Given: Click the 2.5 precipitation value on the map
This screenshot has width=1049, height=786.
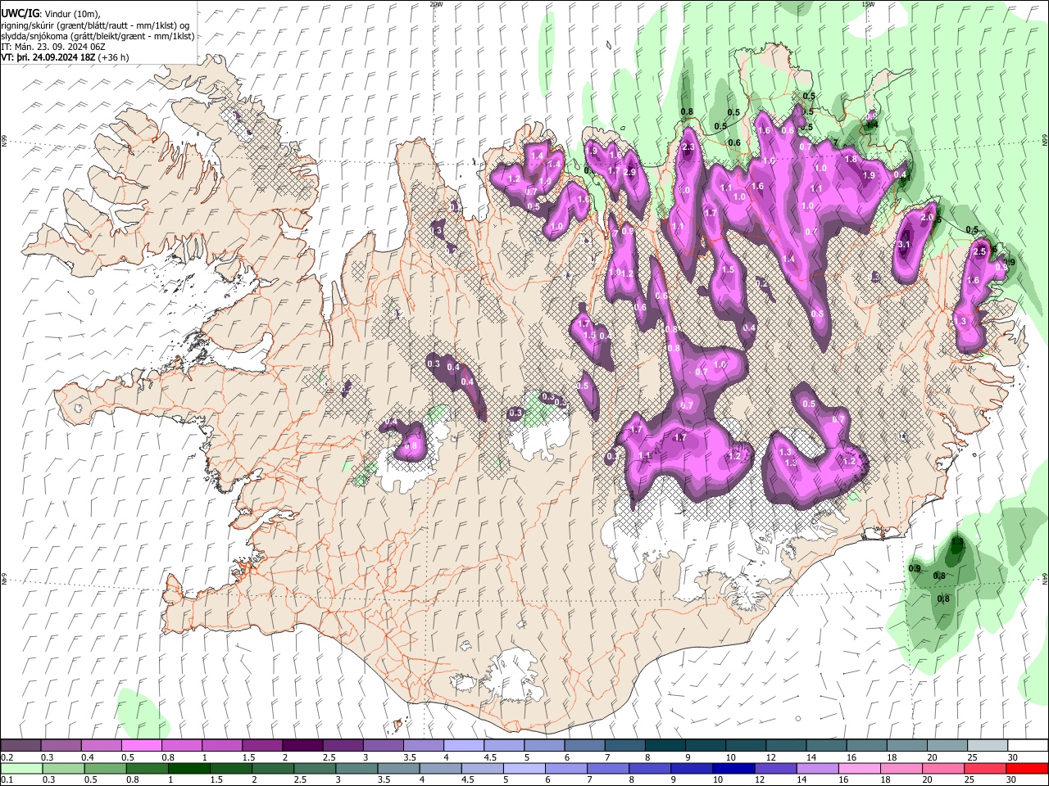Looking at the screenshot, I should 979,252.
